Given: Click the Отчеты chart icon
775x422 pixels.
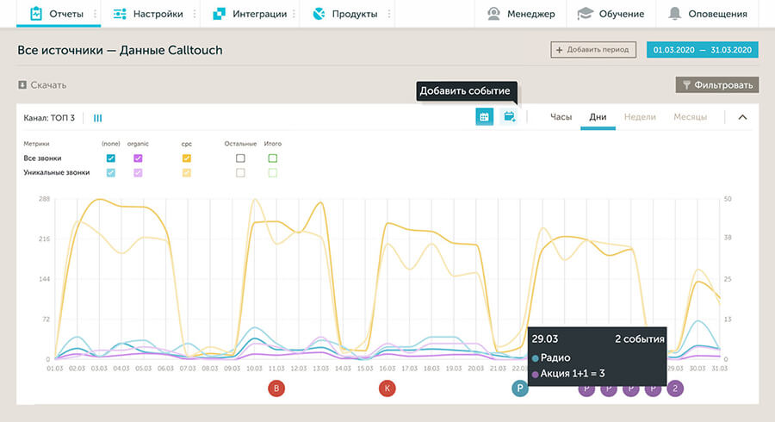Looking at the screenshot, I should tap(36, 14).
